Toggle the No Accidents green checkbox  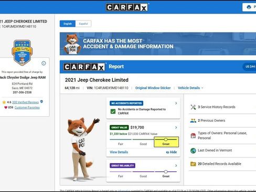point(113,111)
